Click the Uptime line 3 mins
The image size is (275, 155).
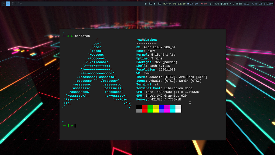(x=149, y=58)
